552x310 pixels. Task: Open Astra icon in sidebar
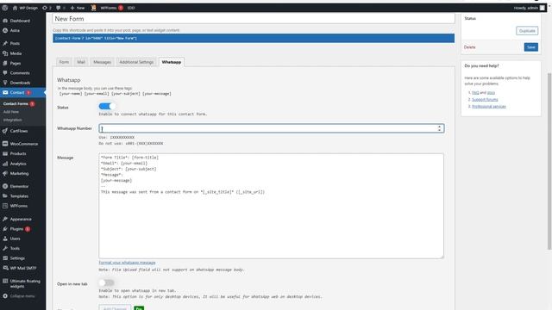point(5,31)
